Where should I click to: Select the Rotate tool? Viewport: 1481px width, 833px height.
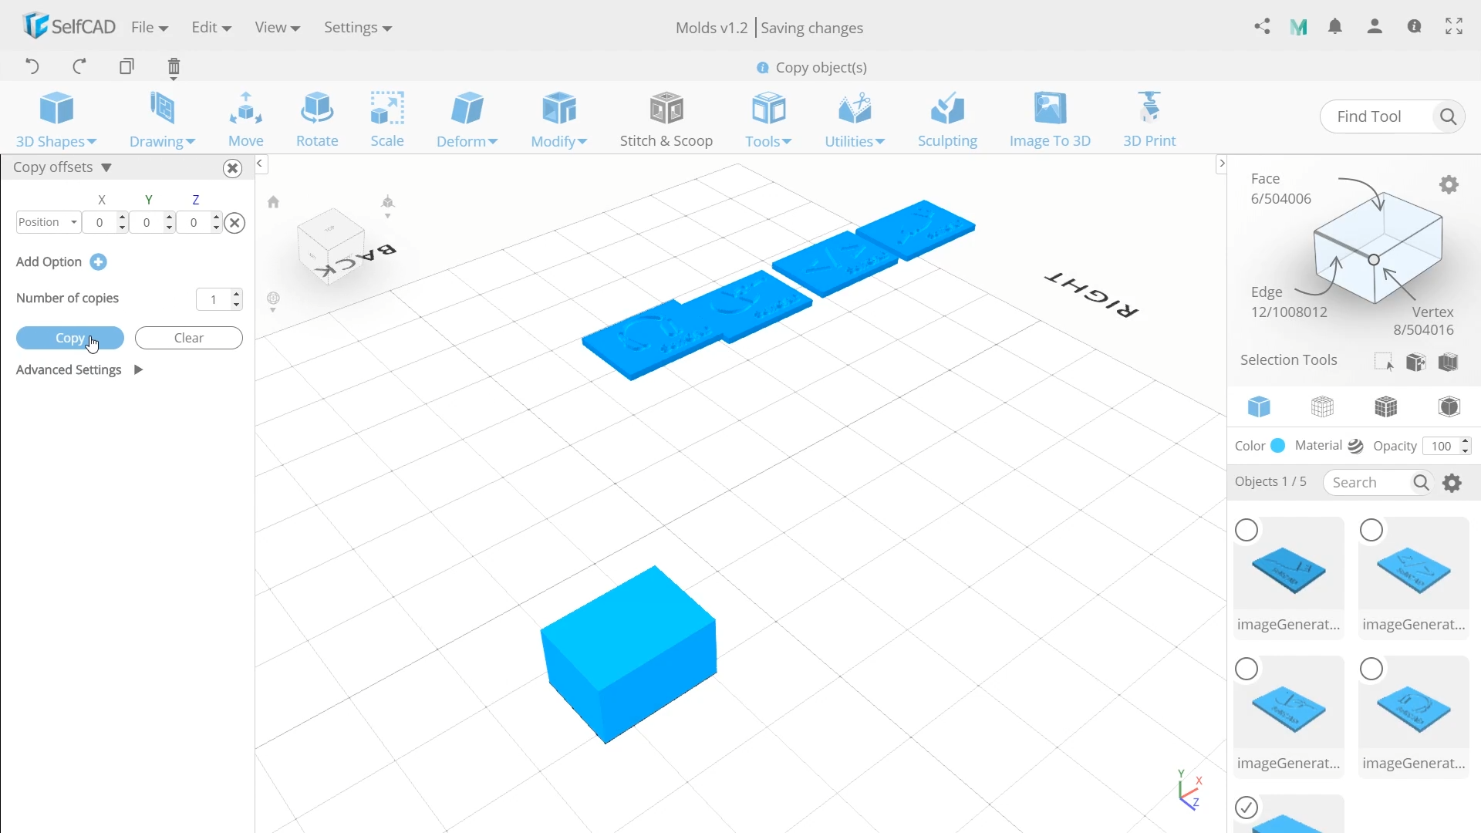pyautogui.click(x=317, y=120)
